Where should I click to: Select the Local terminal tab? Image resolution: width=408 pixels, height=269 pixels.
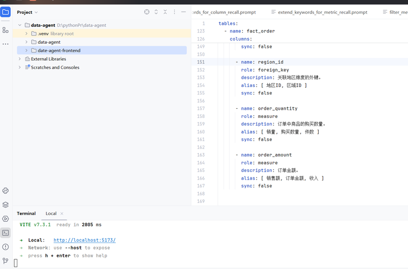(x=51, y=214)
